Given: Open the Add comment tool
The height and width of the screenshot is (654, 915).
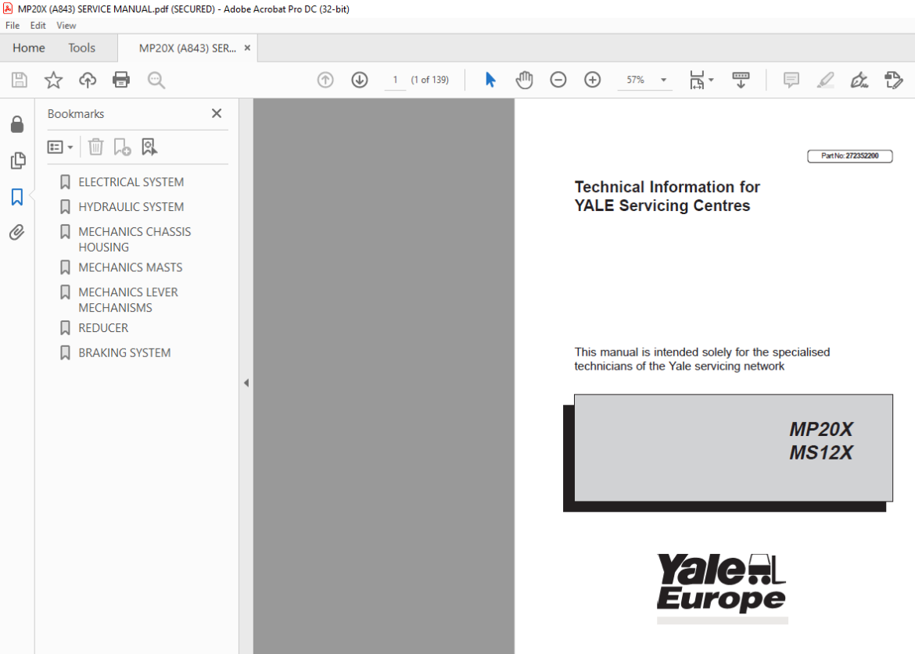Looking at the screenshot, I should click(791, 80).
